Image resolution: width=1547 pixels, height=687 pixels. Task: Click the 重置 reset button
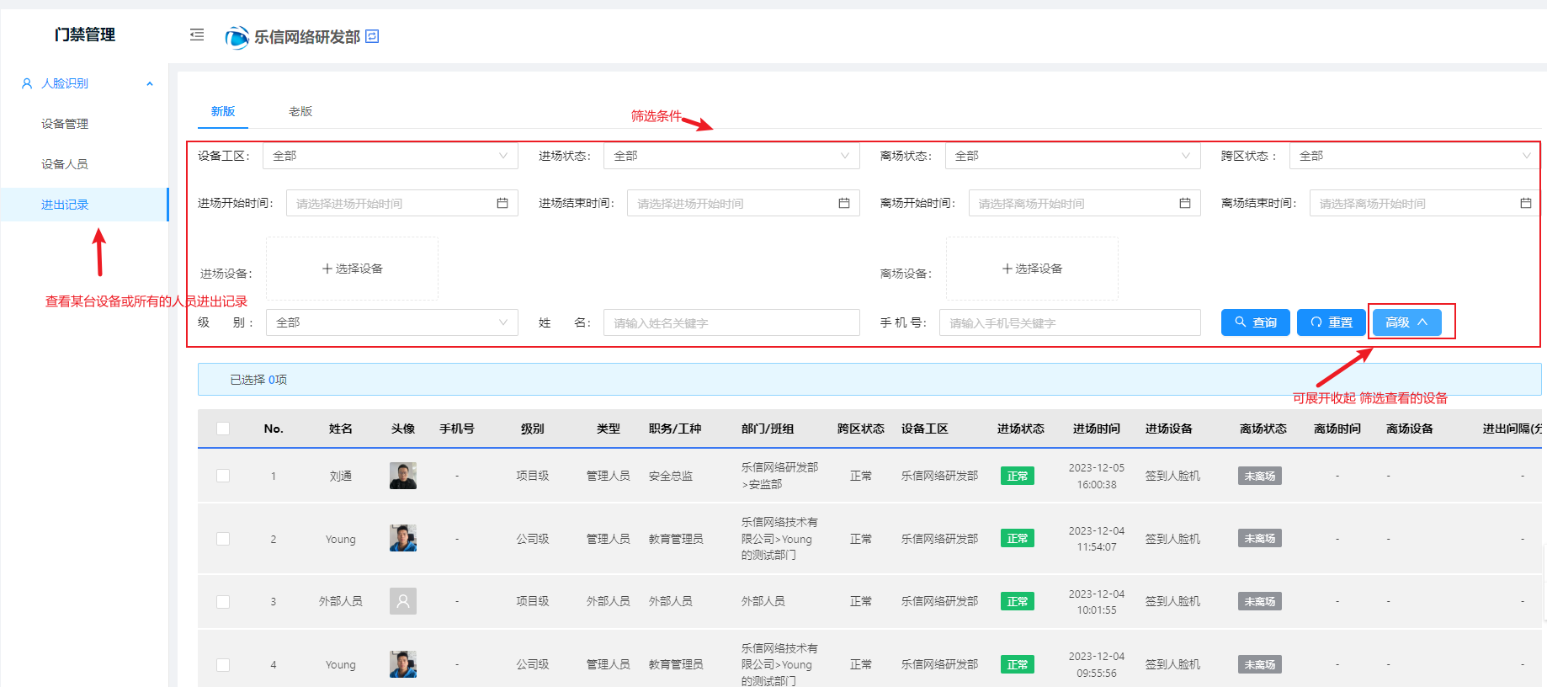pyautogui.click(x=1331, y=322)
